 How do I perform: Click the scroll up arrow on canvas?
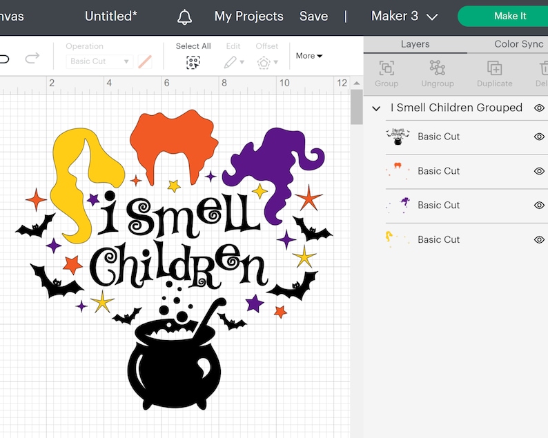(x=357, y=83)
